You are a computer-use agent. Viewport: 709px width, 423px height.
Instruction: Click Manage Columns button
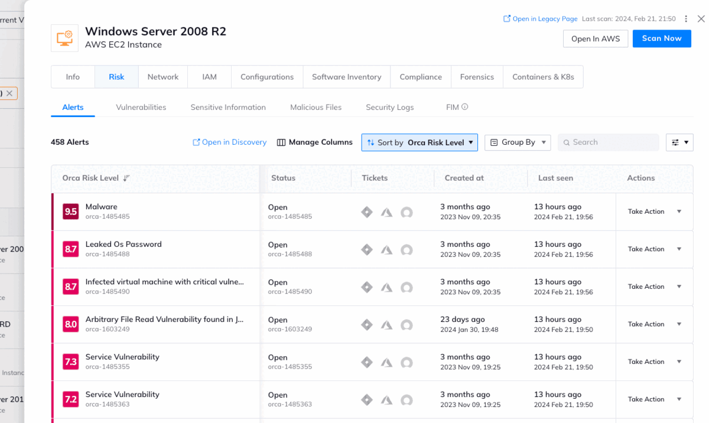click(x=315, y=142)
